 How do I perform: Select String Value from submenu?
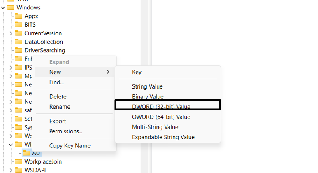coord(147,86)
